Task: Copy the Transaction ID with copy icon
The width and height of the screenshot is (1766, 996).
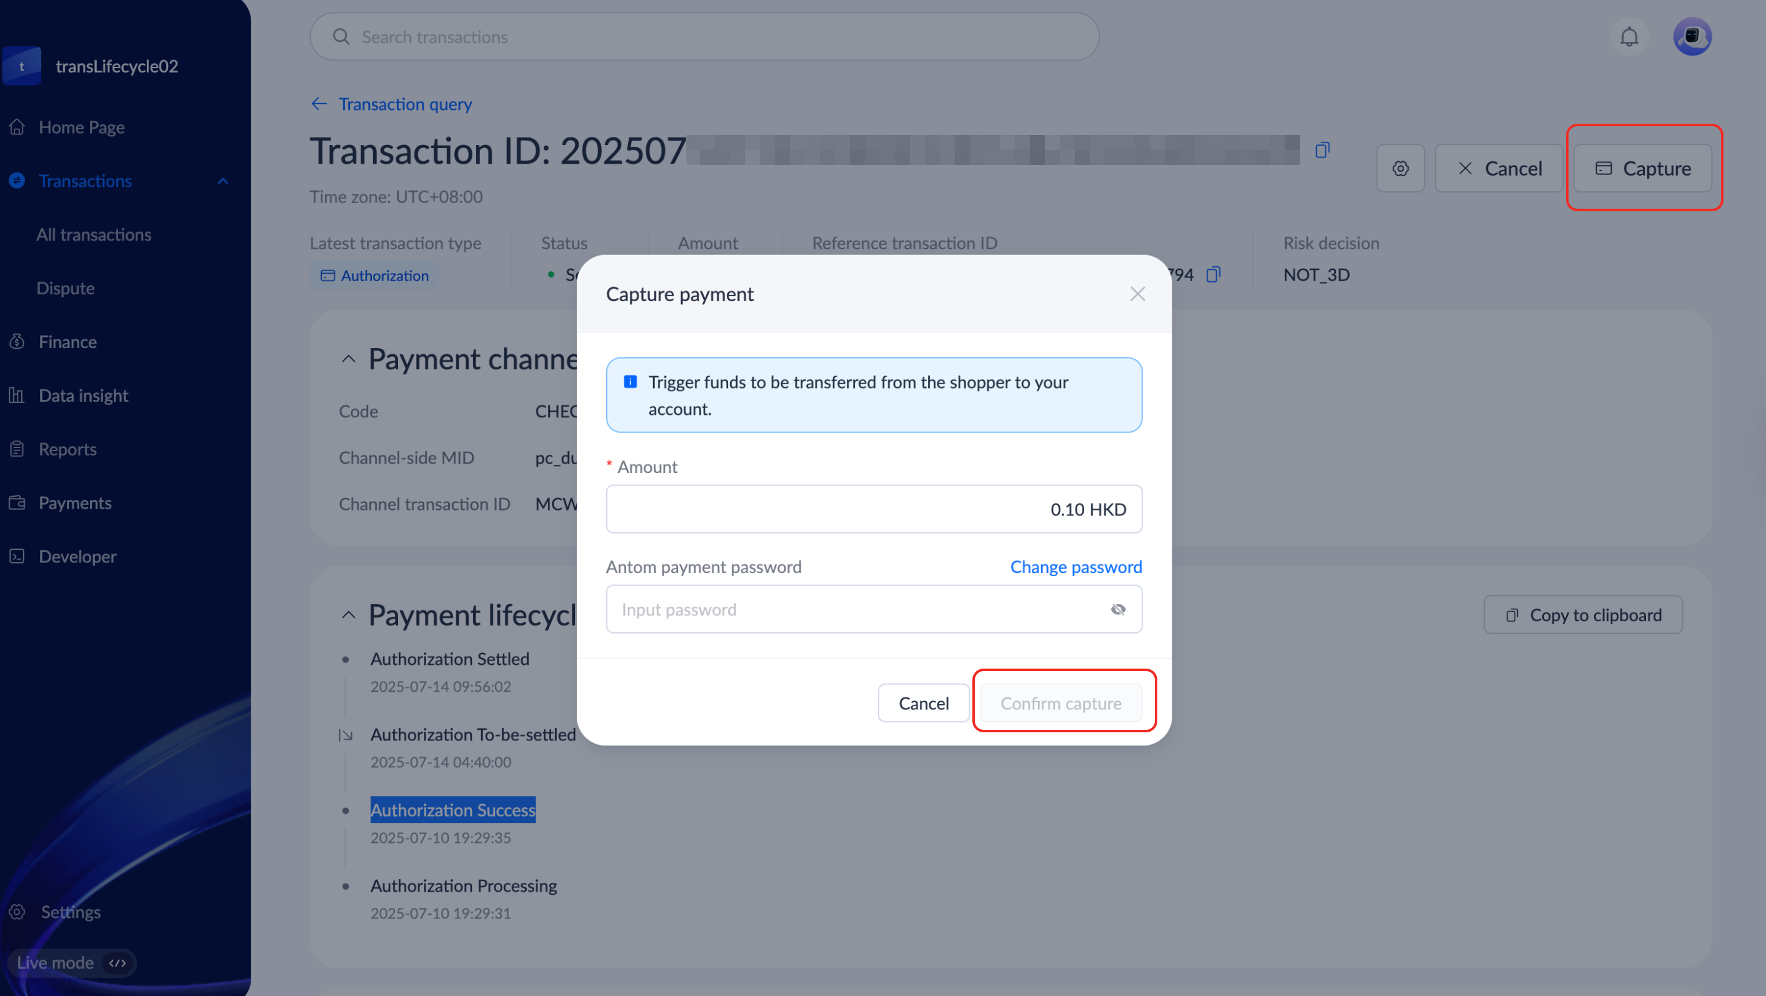Action: [x=1322, y=150]
